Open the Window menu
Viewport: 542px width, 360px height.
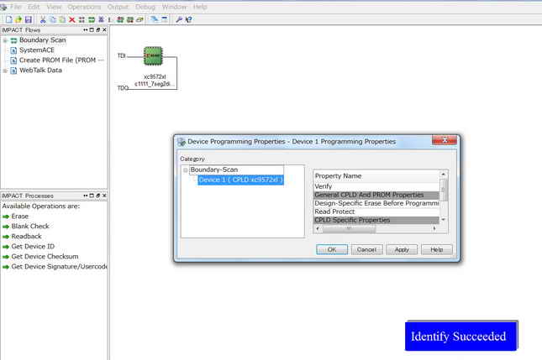click(174, 7)
